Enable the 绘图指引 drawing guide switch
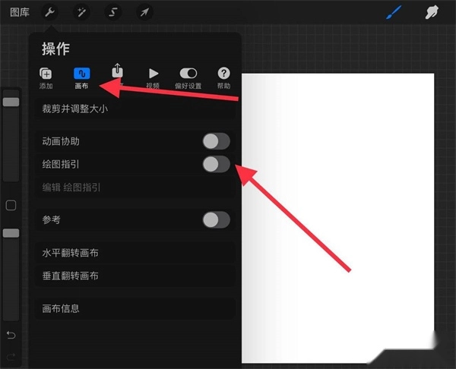The width and height of the screenshot is (456, 369). pos(217,164)
